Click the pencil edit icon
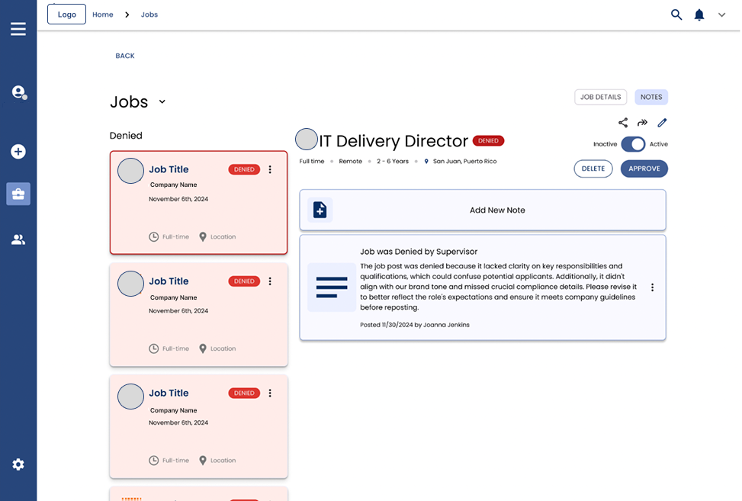The width and height of the screenshot is (742, 501). click(x=662, y=123)
